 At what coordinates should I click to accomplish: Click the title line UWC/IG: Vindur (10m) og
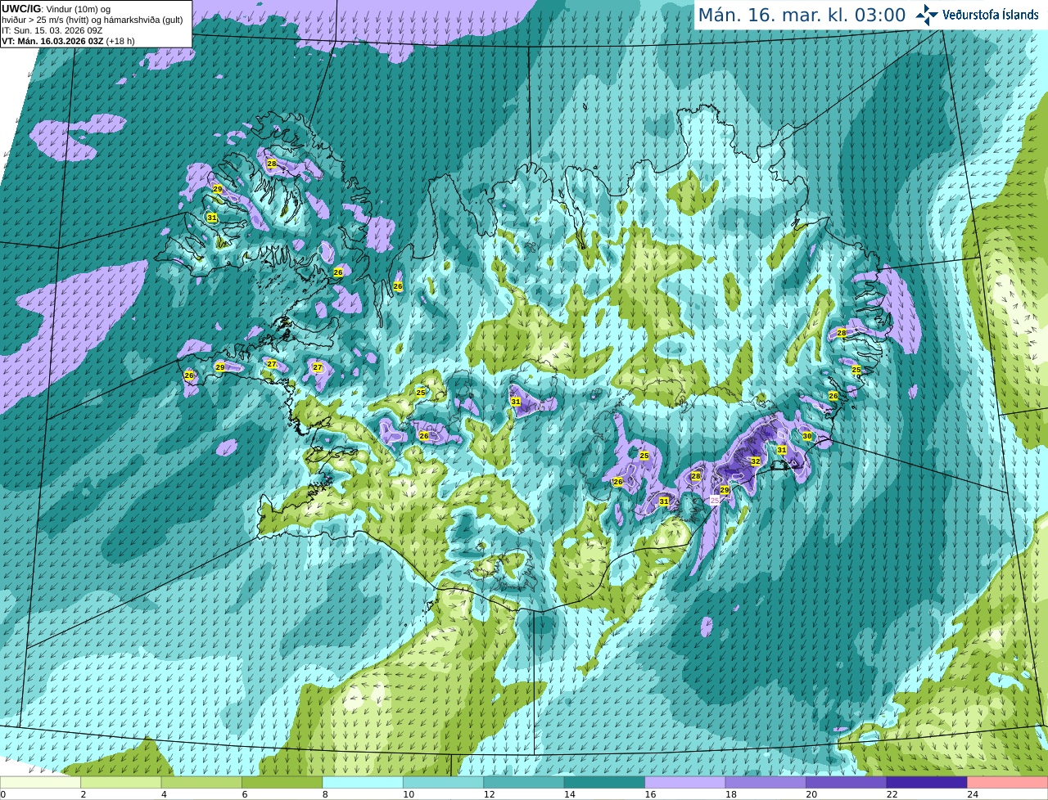pos(56,8)
